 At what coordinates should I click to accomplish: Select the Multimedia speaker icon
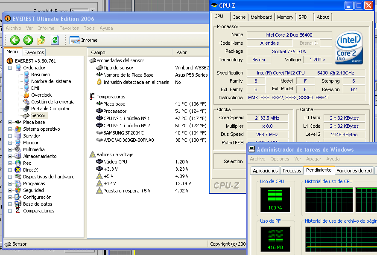click(18, 149)
